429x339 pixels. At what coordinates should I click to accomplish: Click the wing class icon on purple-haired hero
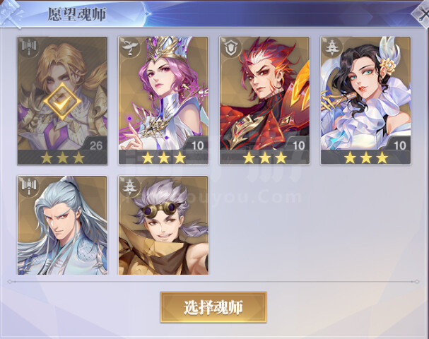(x=129, y=47)
